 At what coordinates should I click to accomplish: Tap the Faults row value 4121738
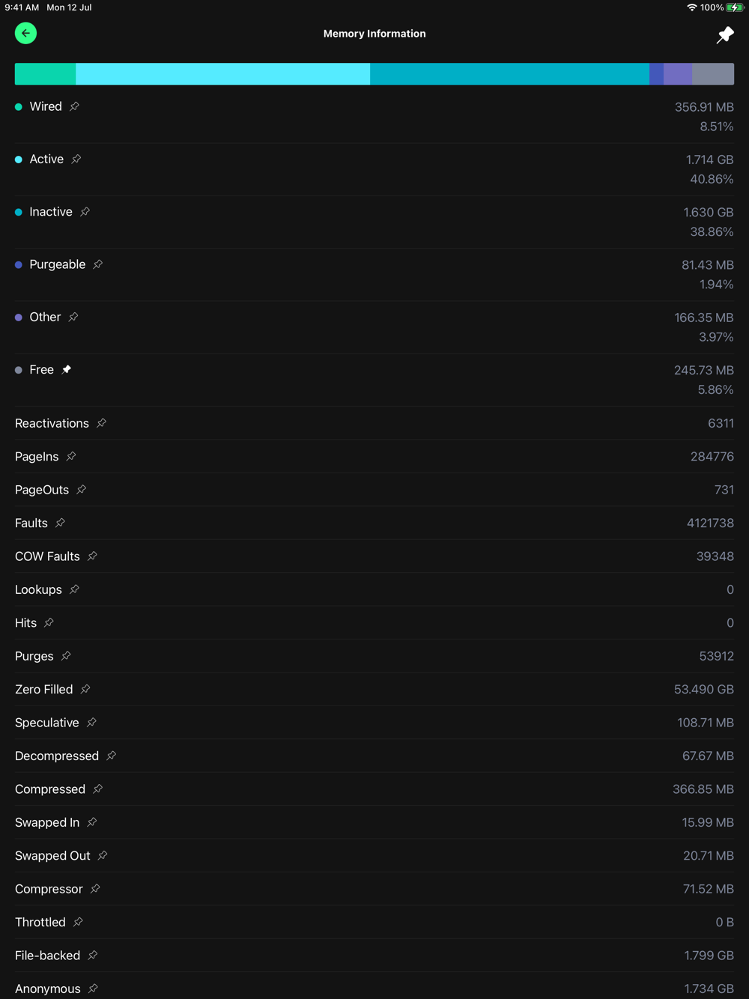[x=710, y=523]
